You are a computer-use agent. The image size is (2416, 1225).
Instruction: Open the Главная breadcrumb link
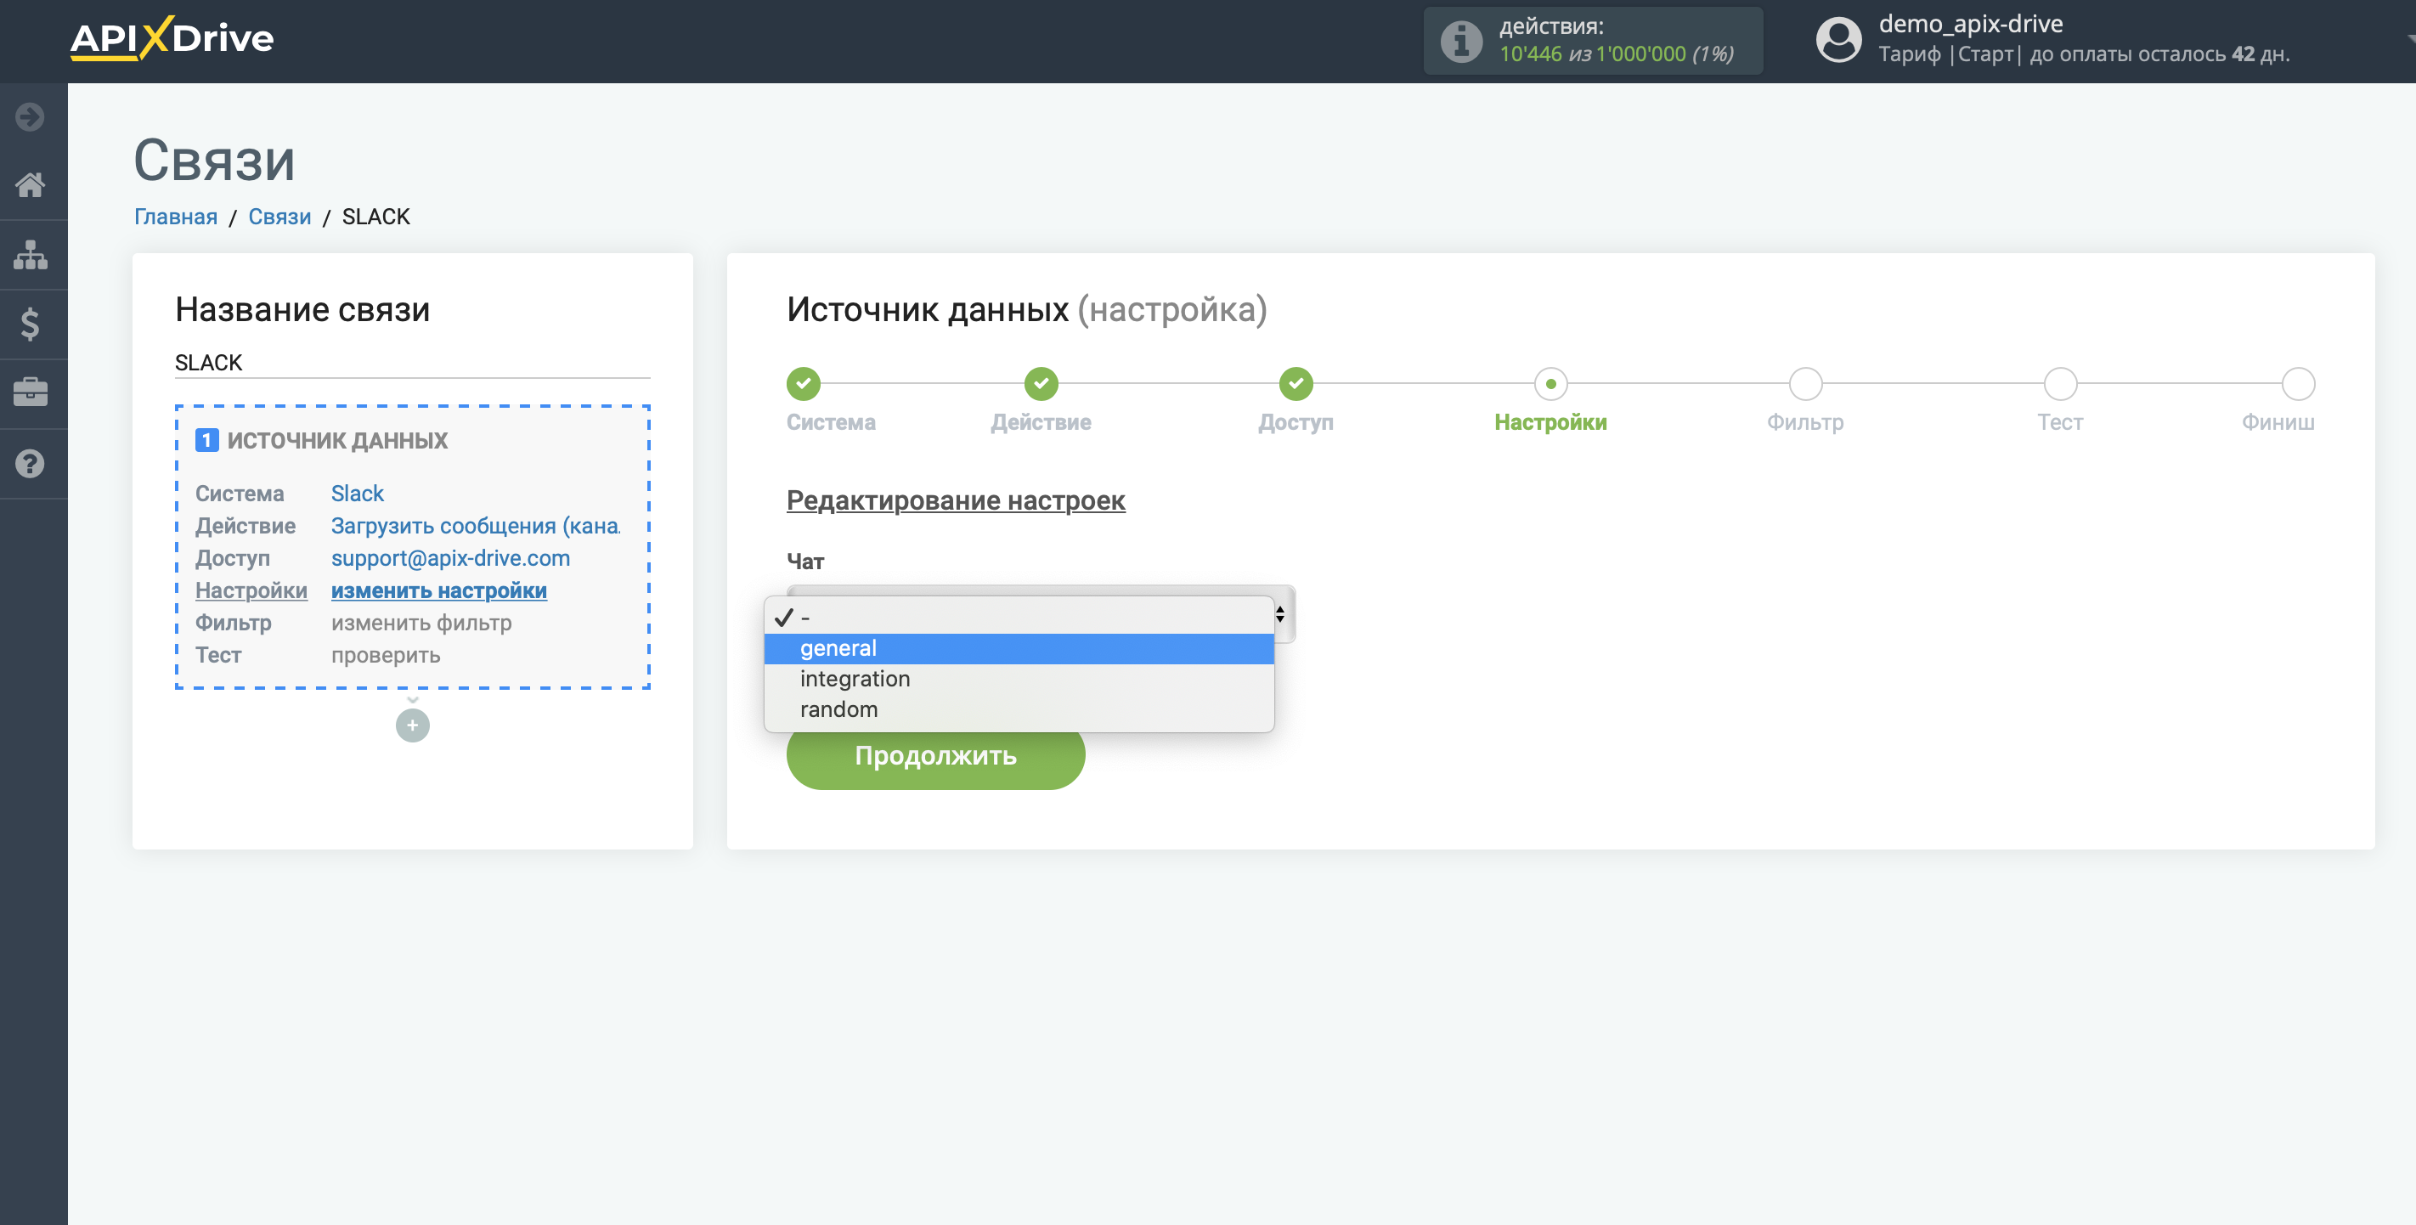(175, 217)
